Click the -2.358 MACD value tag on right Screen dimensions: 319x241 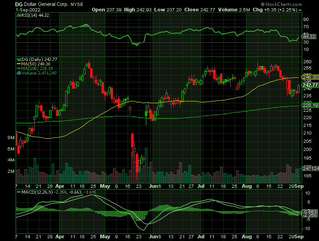coord(309,215)
